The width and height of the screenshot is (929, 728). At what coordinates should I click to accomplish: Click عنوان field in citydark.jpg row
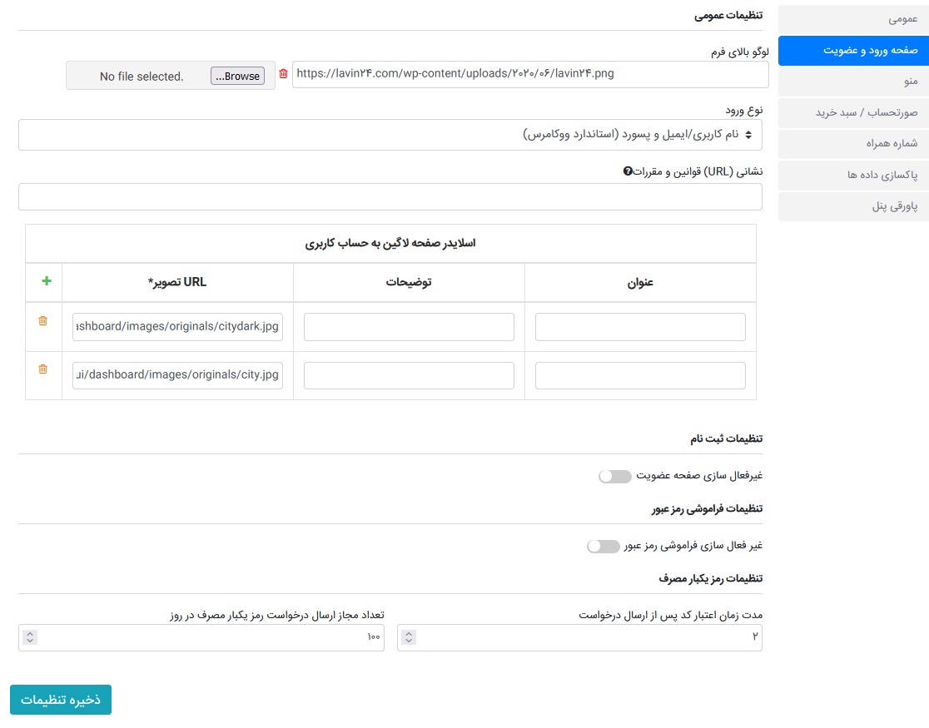[640, 328]
